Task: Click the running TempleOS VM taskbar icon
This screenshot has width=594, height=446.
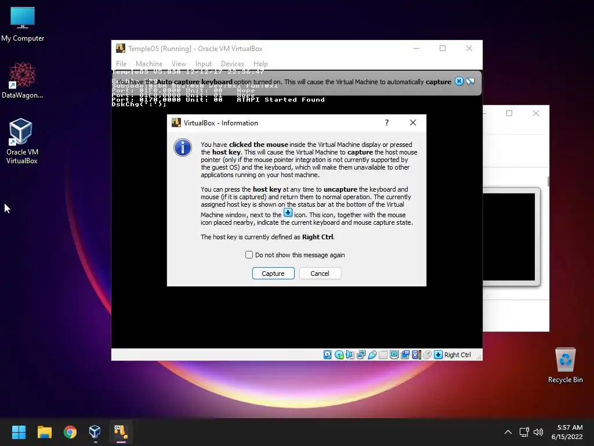Action: point(121,432)
